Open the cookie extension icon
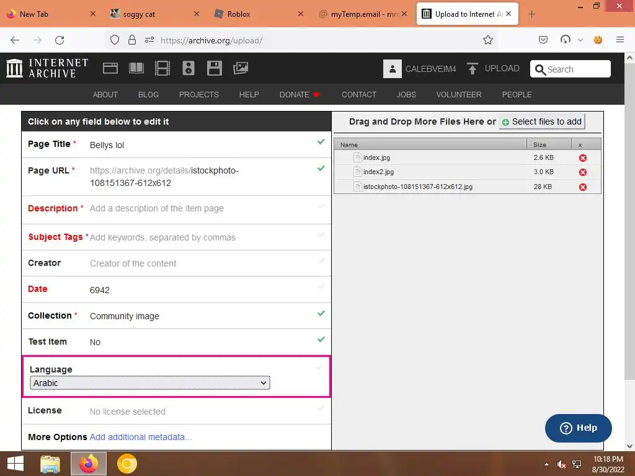 click(598, 40)
